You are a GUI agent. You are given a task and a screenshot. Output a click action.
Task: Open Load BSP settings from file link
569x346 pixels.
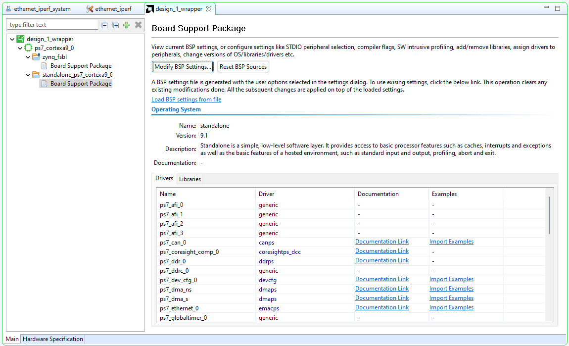[186, 99]
